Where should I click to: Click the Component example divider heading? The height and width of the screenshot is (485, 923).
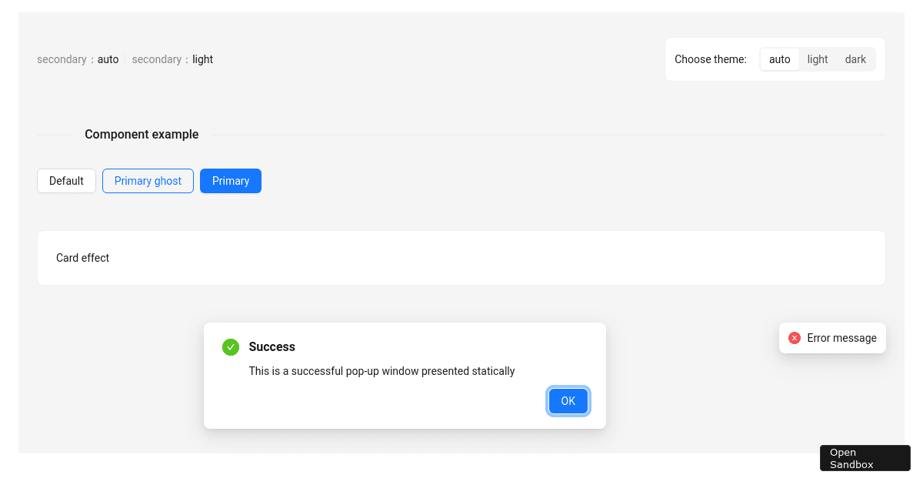(x=142, y=135)
